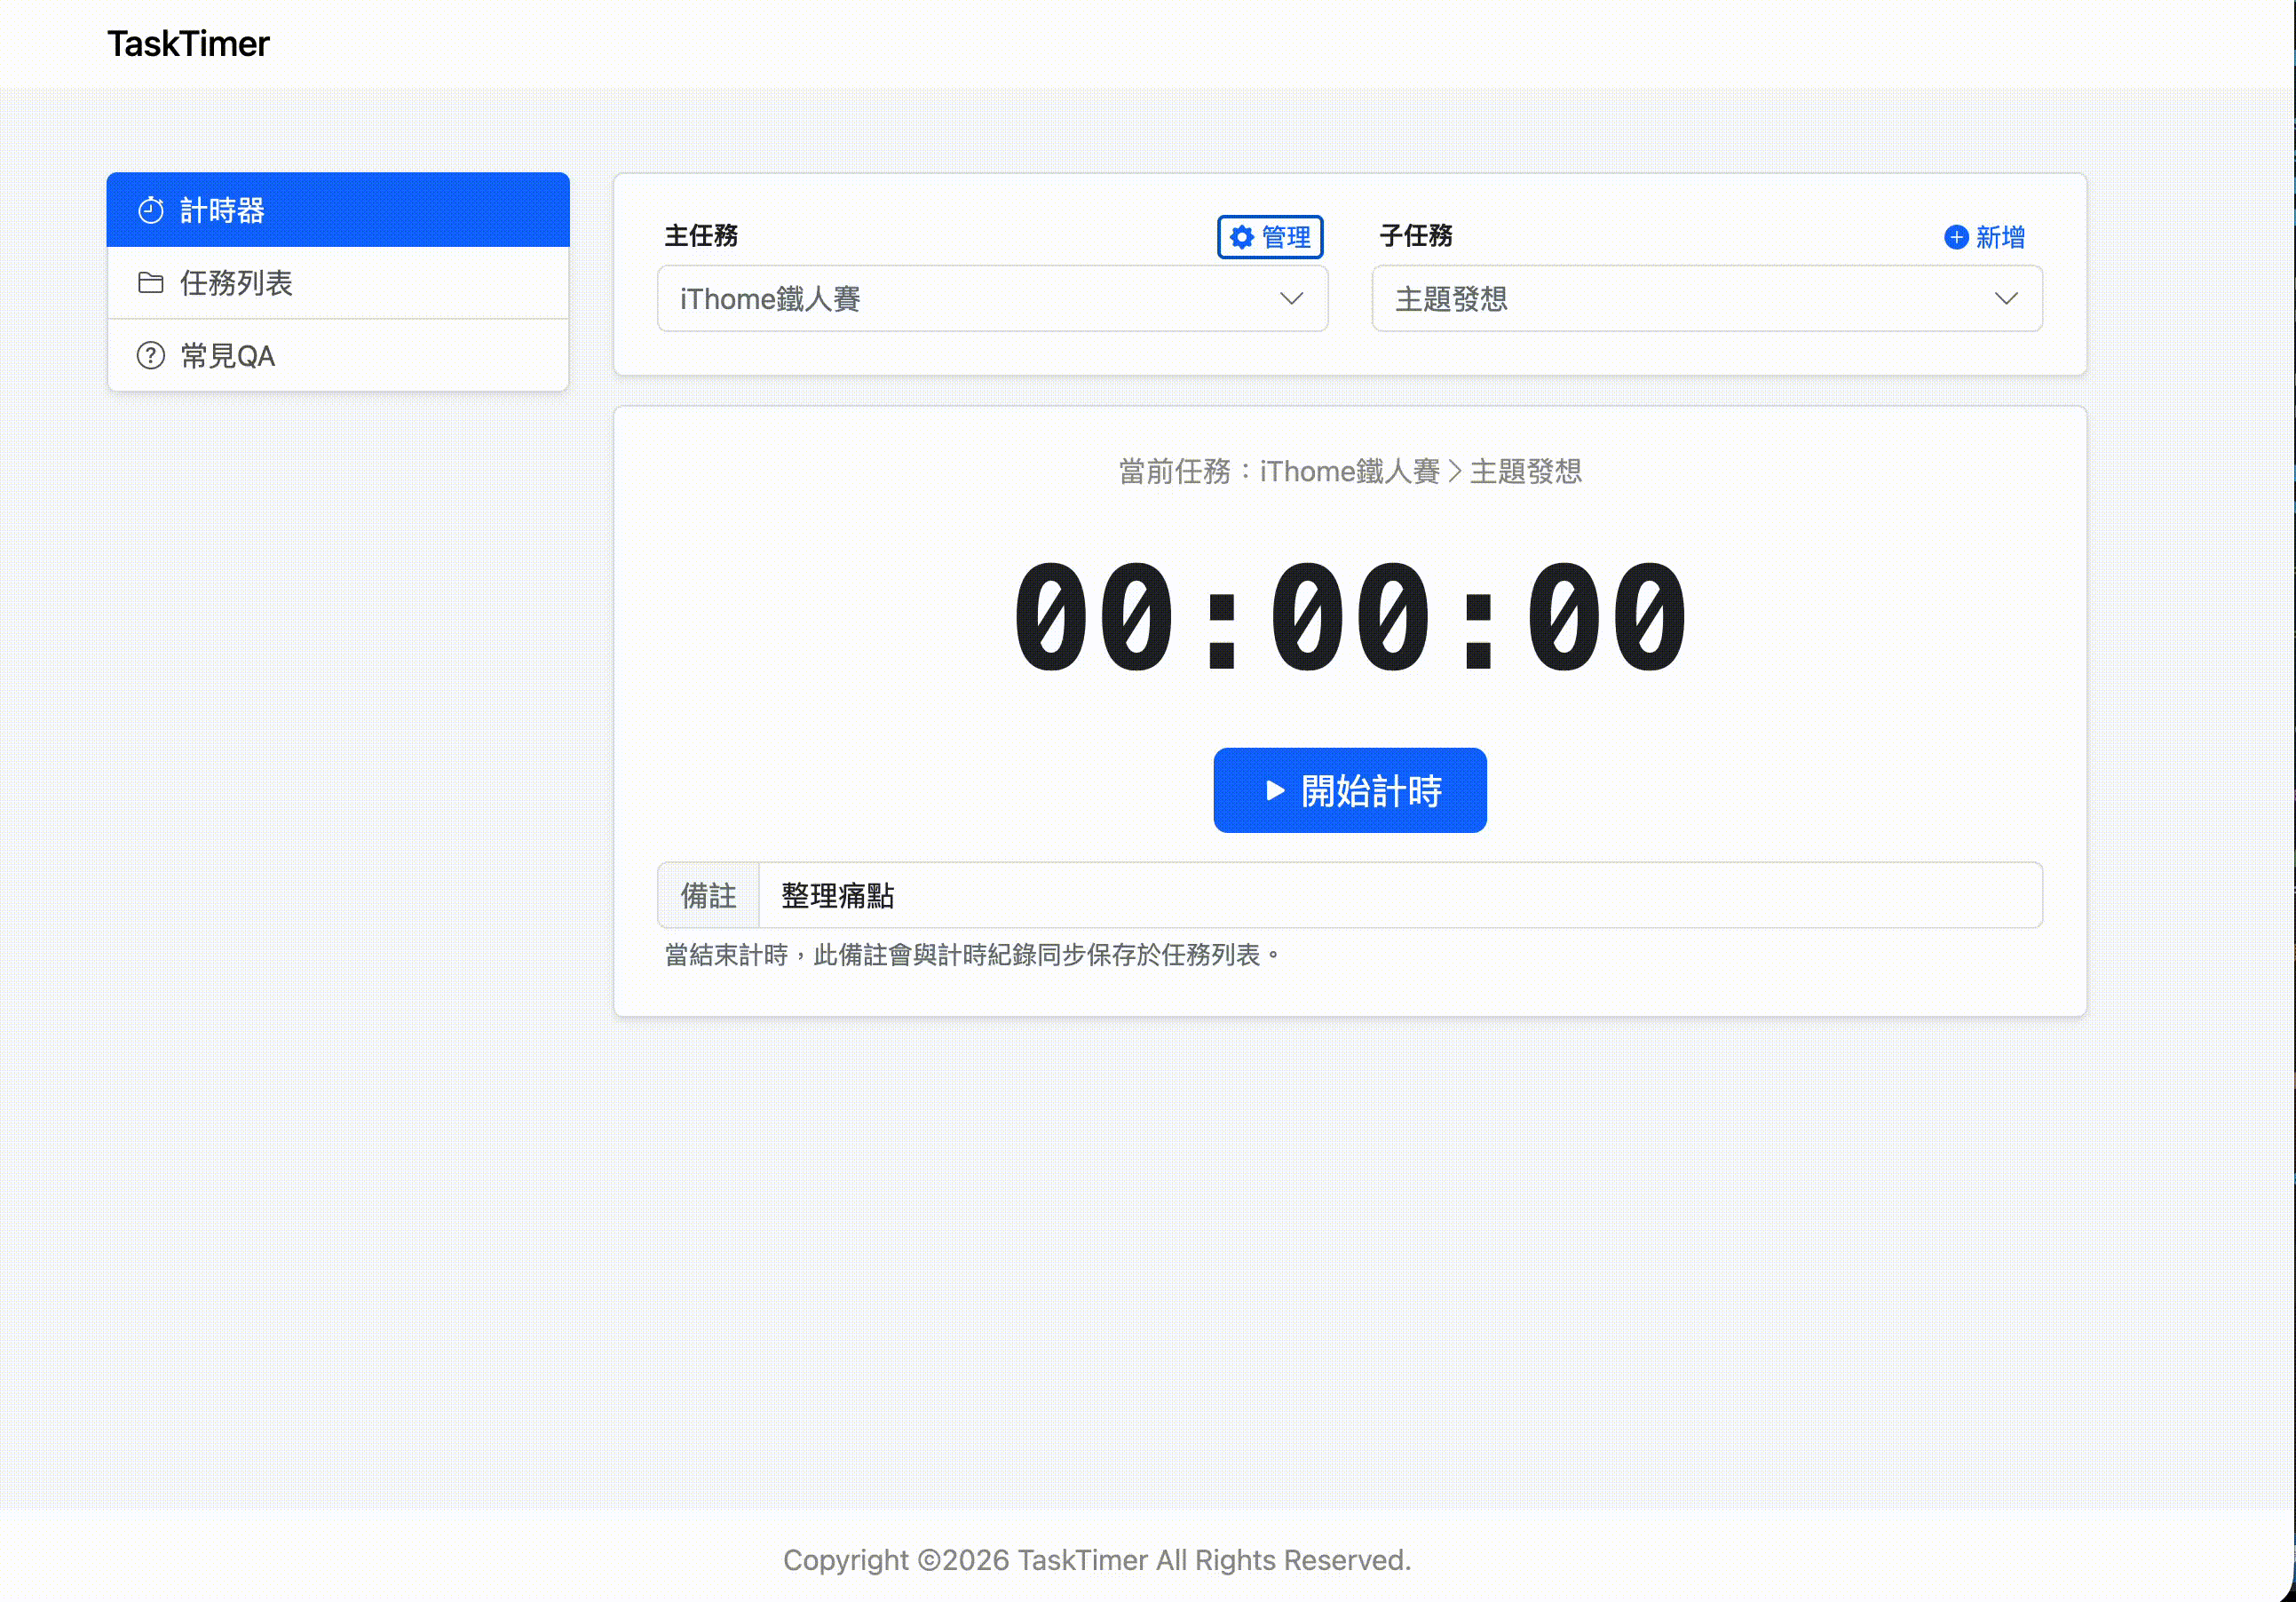Click the question mark icon beside 常見QA

151,356
